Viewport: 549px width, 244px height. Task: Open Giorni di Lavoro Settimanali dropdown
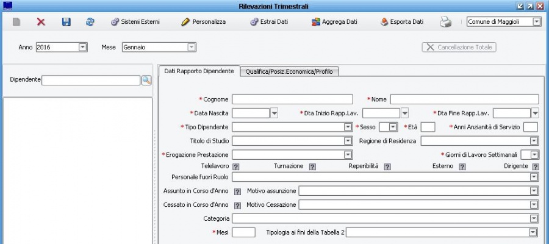[x=534, y=154]
